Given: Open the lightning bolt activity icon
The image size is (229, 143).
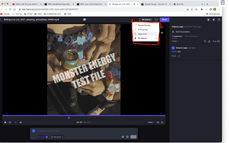Looking at the screenshot, I should point(214,20).
